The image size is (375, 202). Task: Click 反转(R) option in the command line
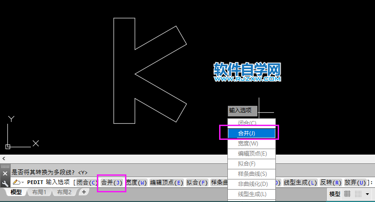tap(330, 183)
